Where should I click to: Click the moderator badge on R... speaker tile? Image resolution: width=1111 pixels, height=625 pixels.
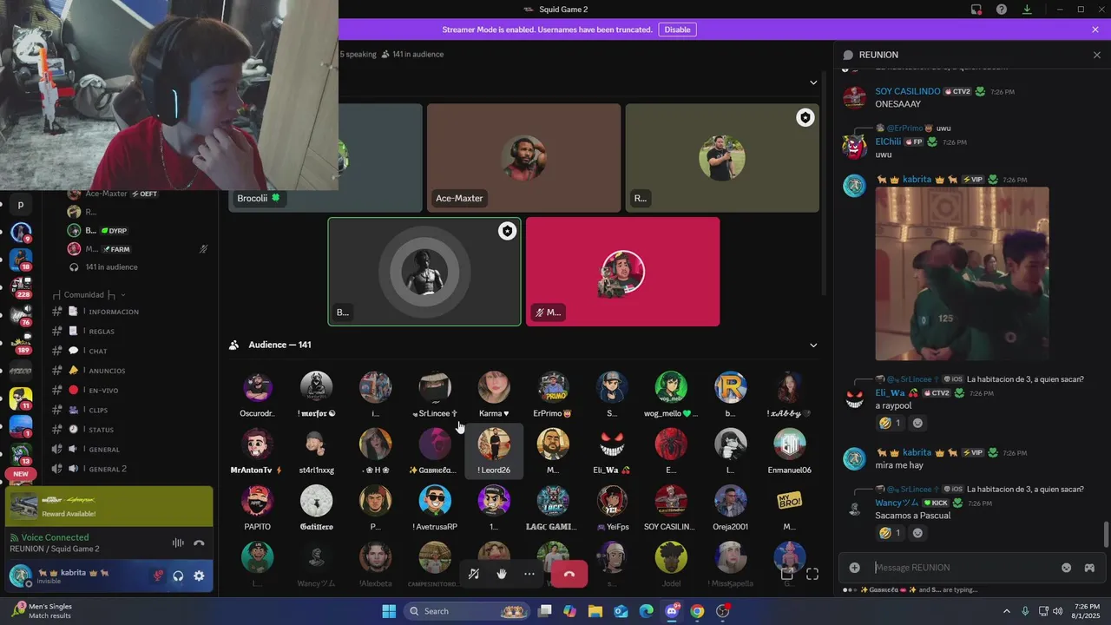click(x=805, y=118)
